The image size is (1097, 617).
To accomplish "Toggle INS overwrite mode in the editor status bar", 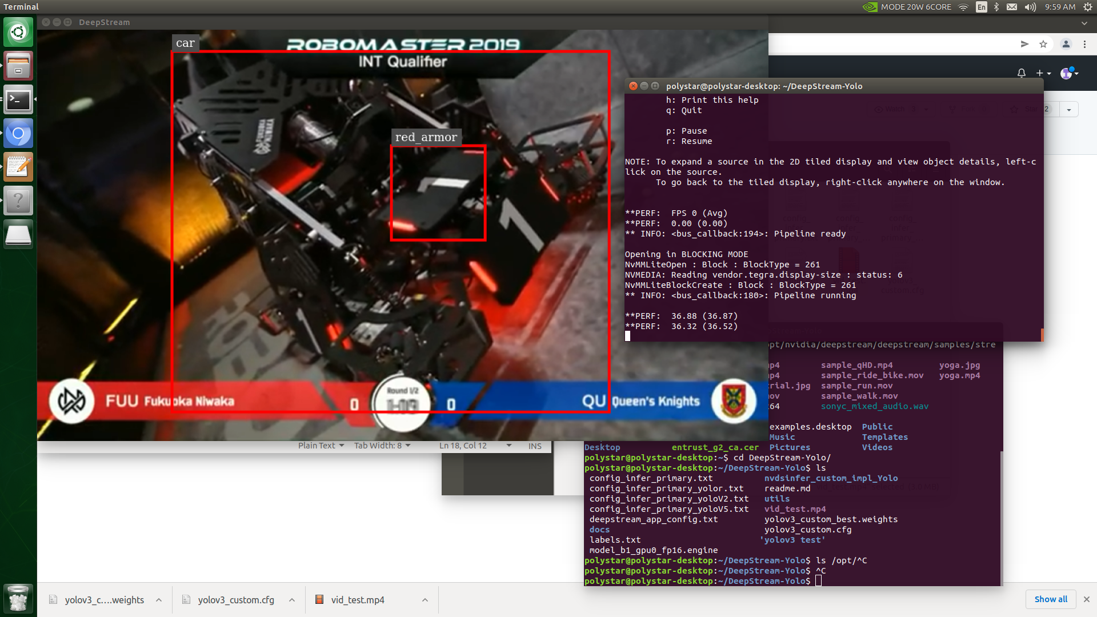I will [x=535, y=446].
